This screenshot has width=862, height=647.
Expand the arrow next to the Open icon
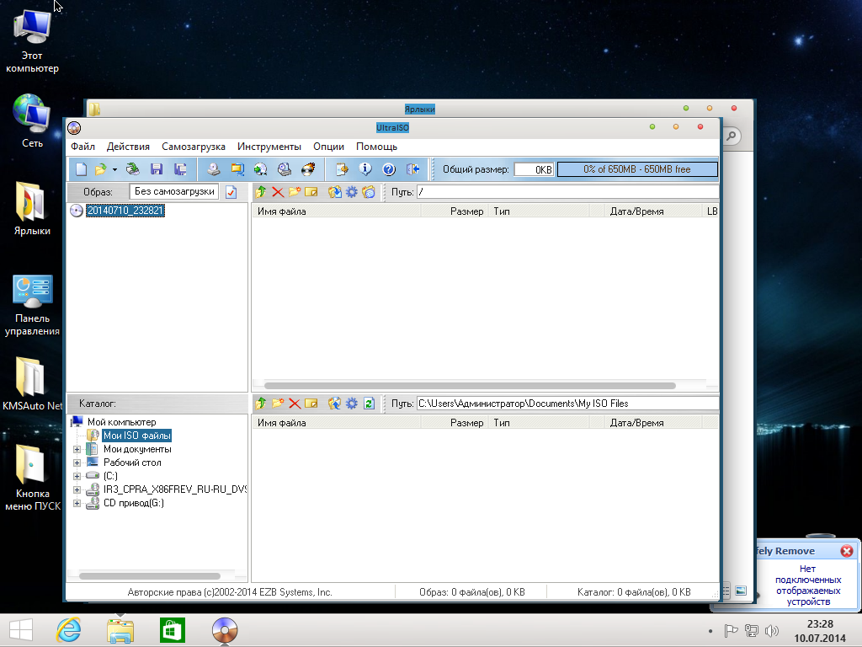point(114,169)
